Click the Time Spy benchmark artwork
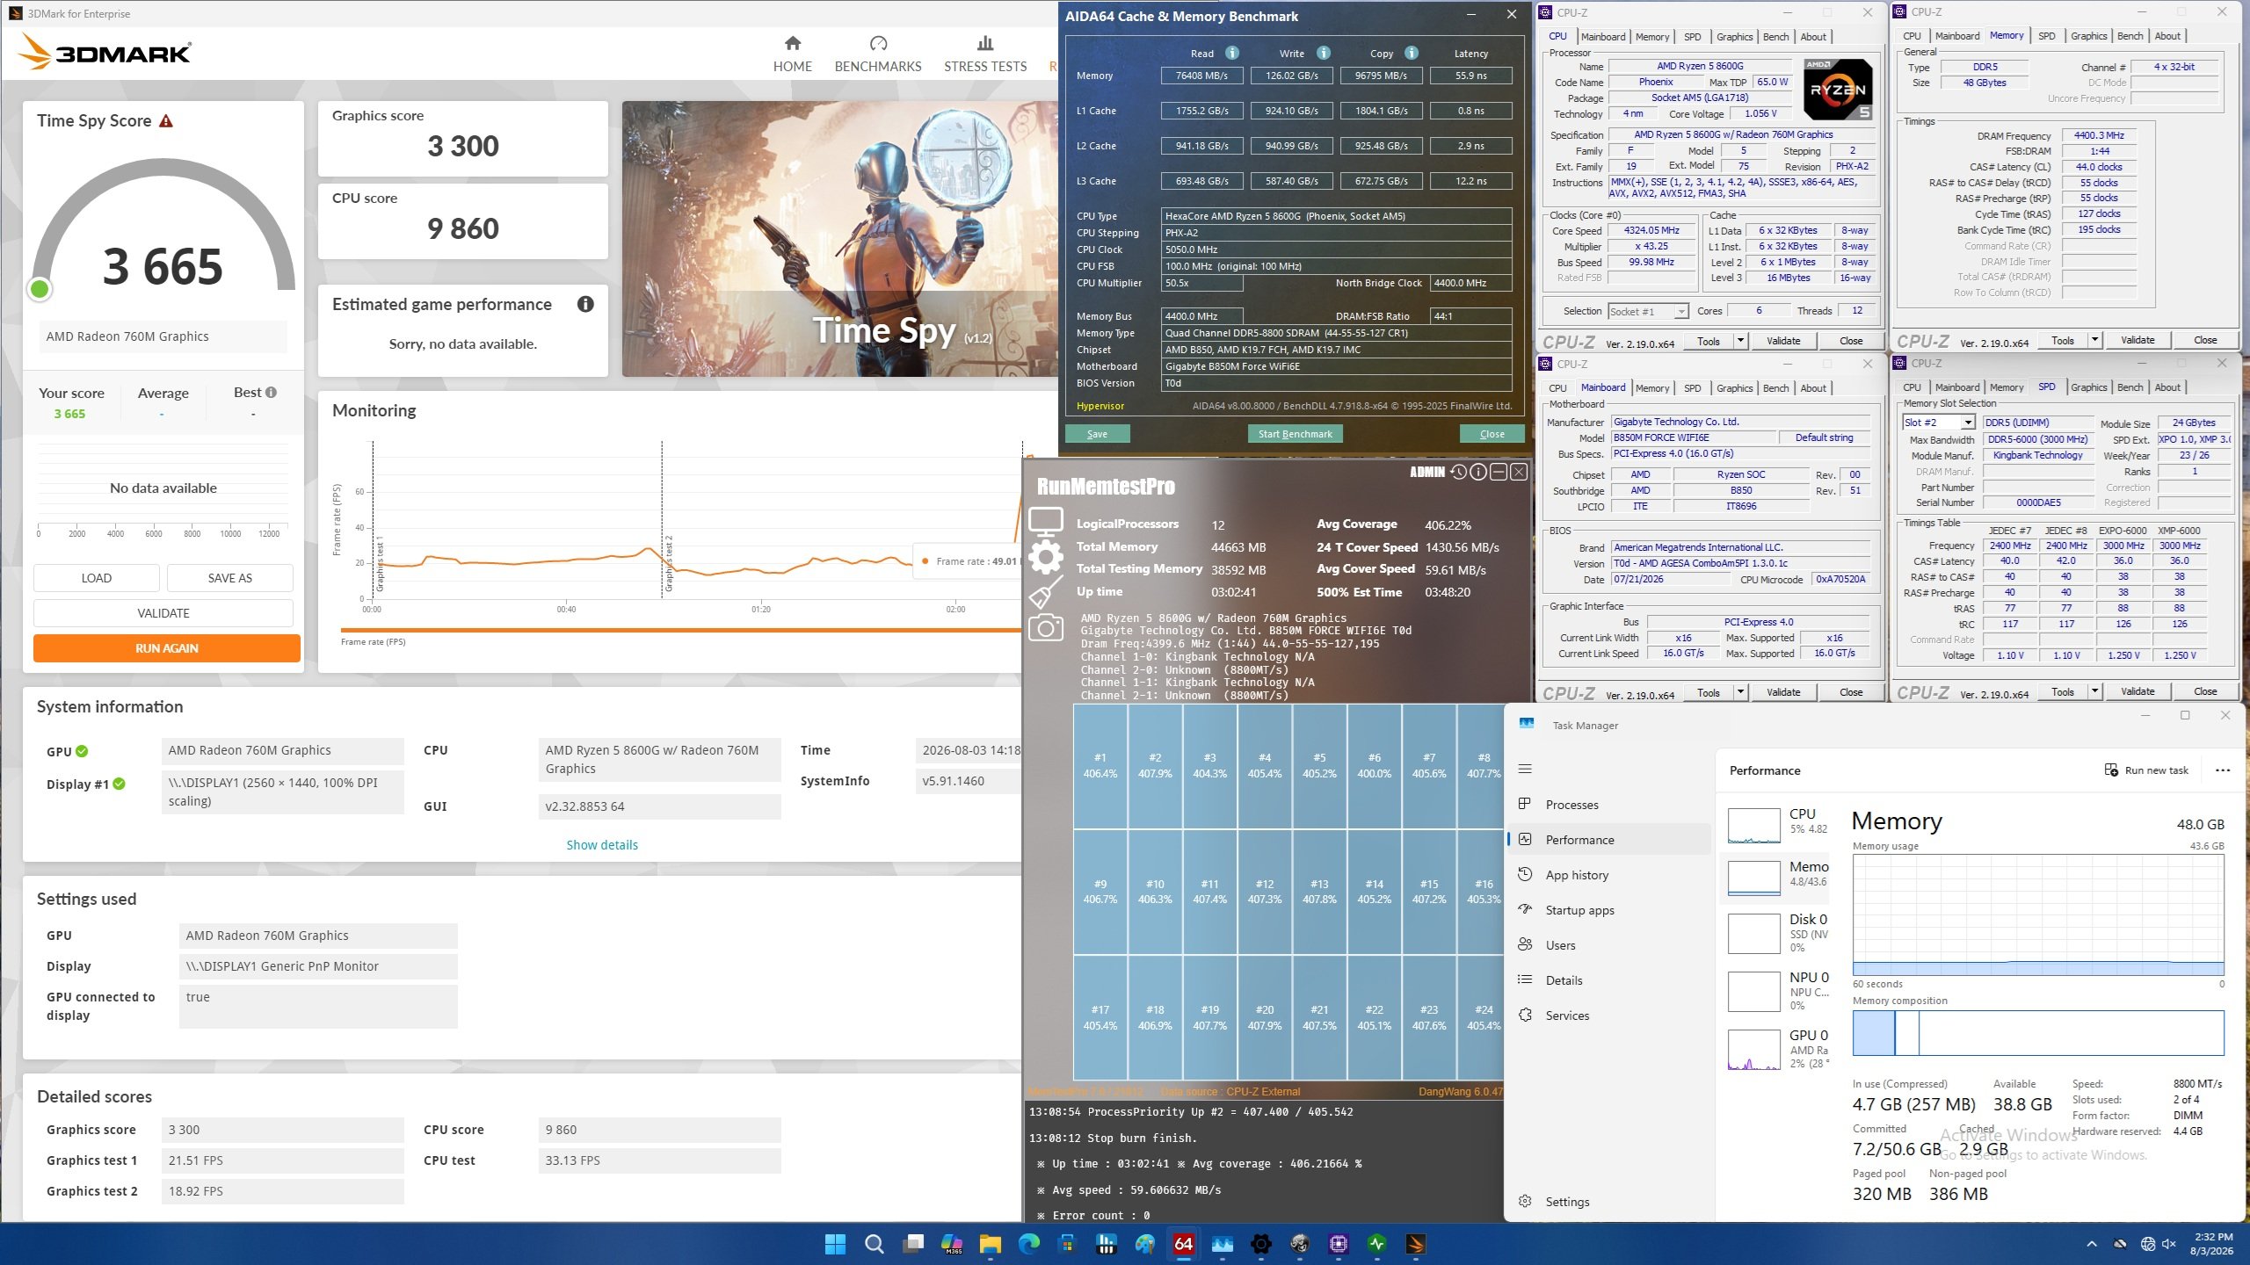Viewport: 2250px width, 1265px height. coord(840,239)
